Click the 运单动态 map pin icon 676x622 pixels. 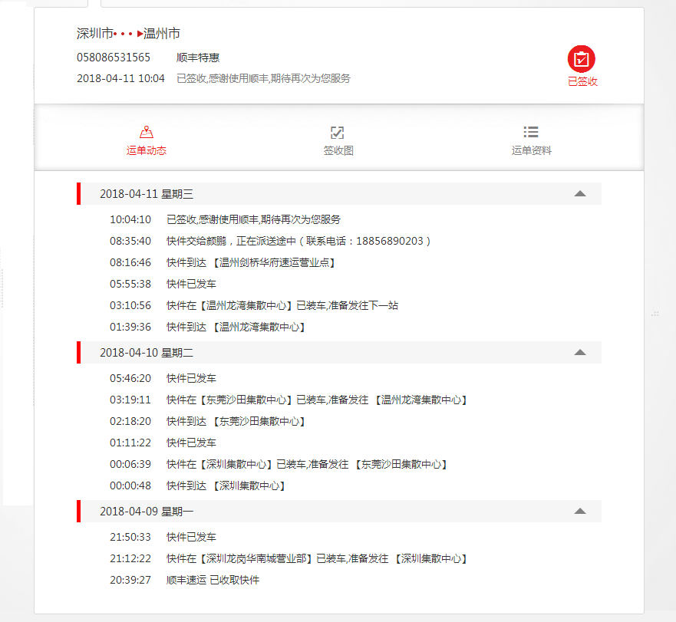point(147,132)
